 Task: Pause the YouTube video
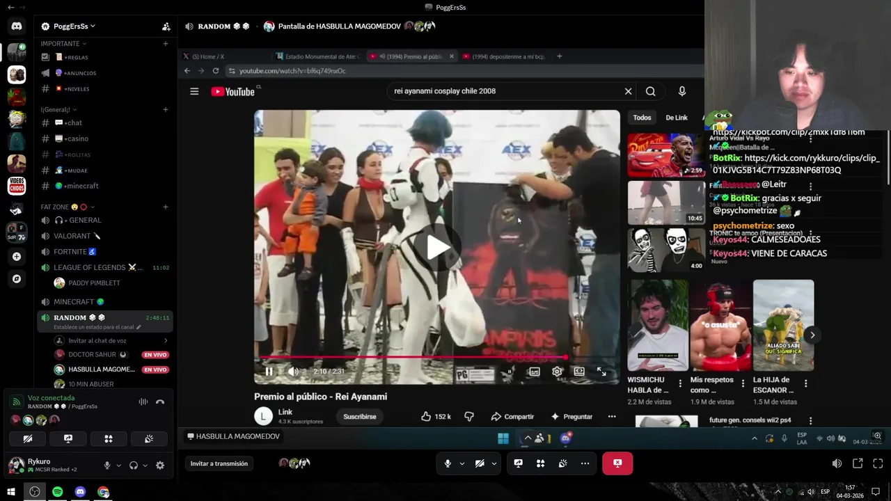(269, 372)
